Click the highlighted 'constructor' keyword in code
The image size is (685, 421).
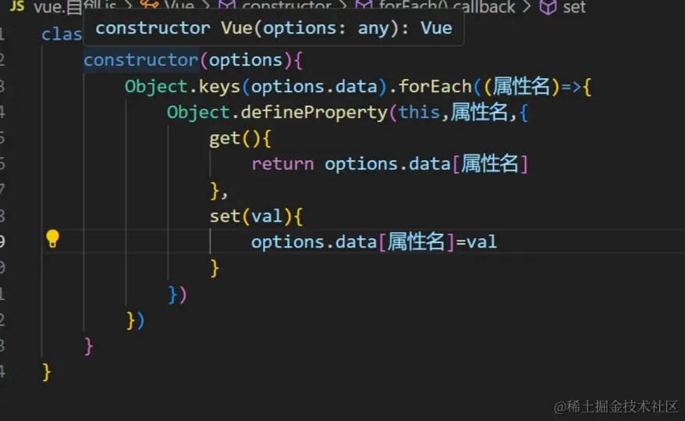[x=141, y=60]
